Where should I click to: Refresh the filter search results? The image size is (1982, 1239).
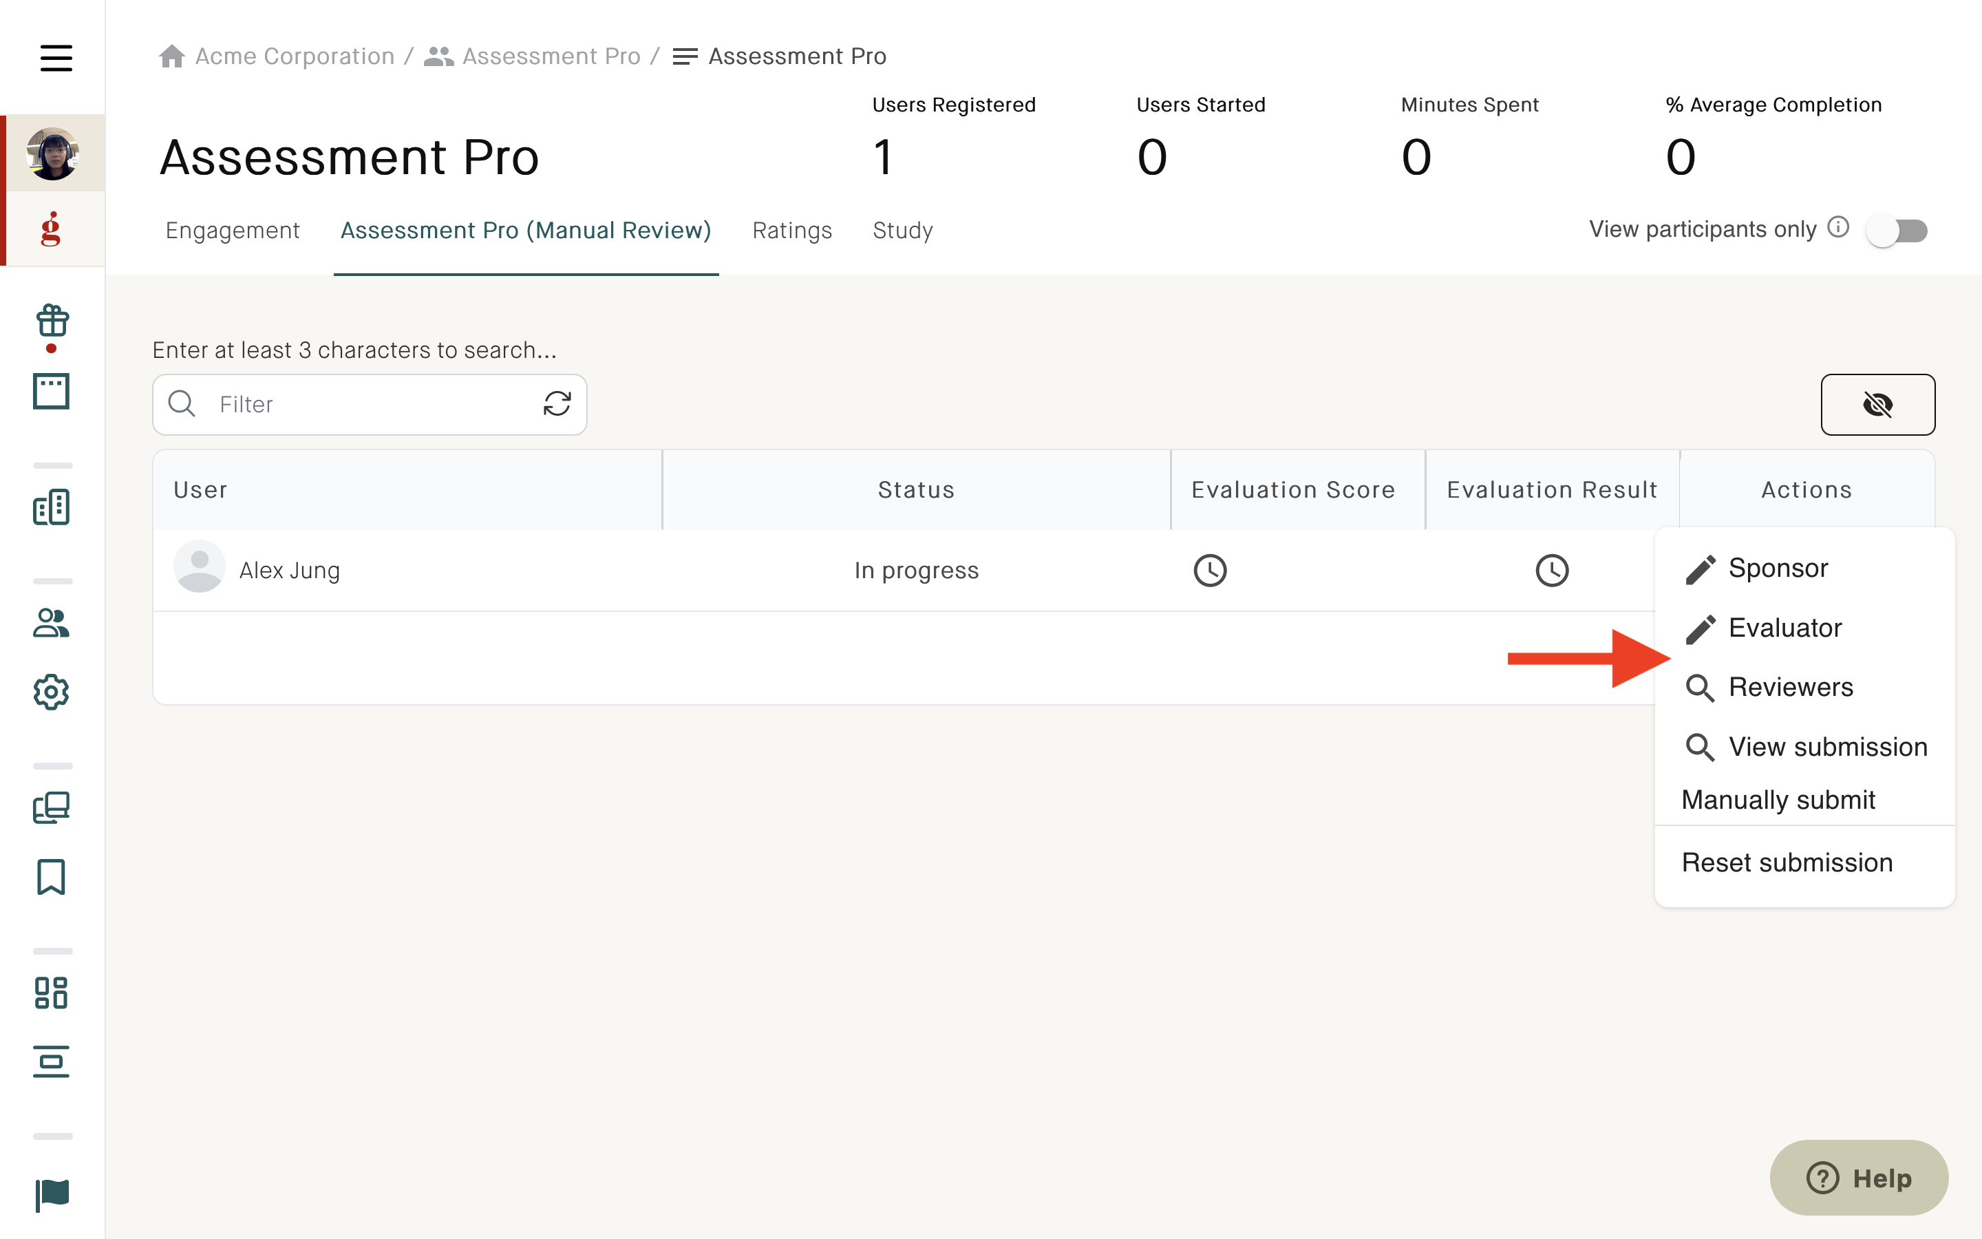coord(557,404)
